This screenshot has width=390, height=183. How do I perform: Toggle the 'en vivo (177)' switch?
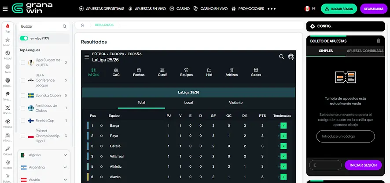tap(24, 38)
